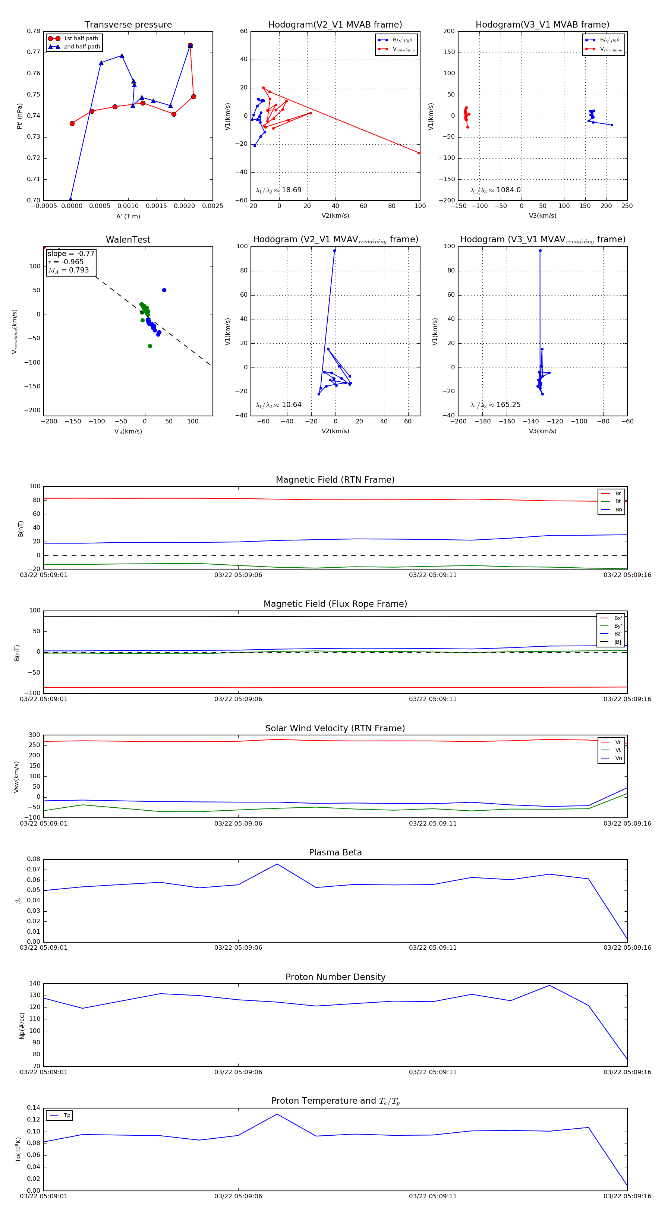
Task: Select the '2nd half path' legend entry
Action: (x=73, y=47)
